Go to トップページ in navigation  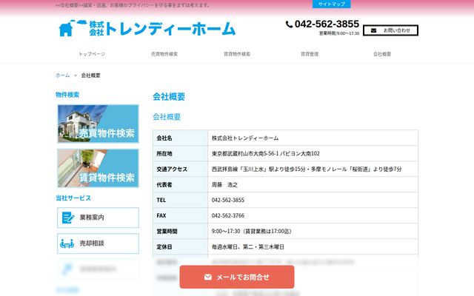point(92,54)
